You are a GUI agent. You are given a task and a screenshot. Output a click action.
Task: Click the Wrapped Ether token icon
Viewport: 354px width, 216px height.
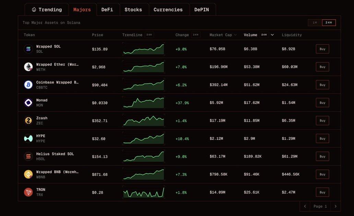28,67
